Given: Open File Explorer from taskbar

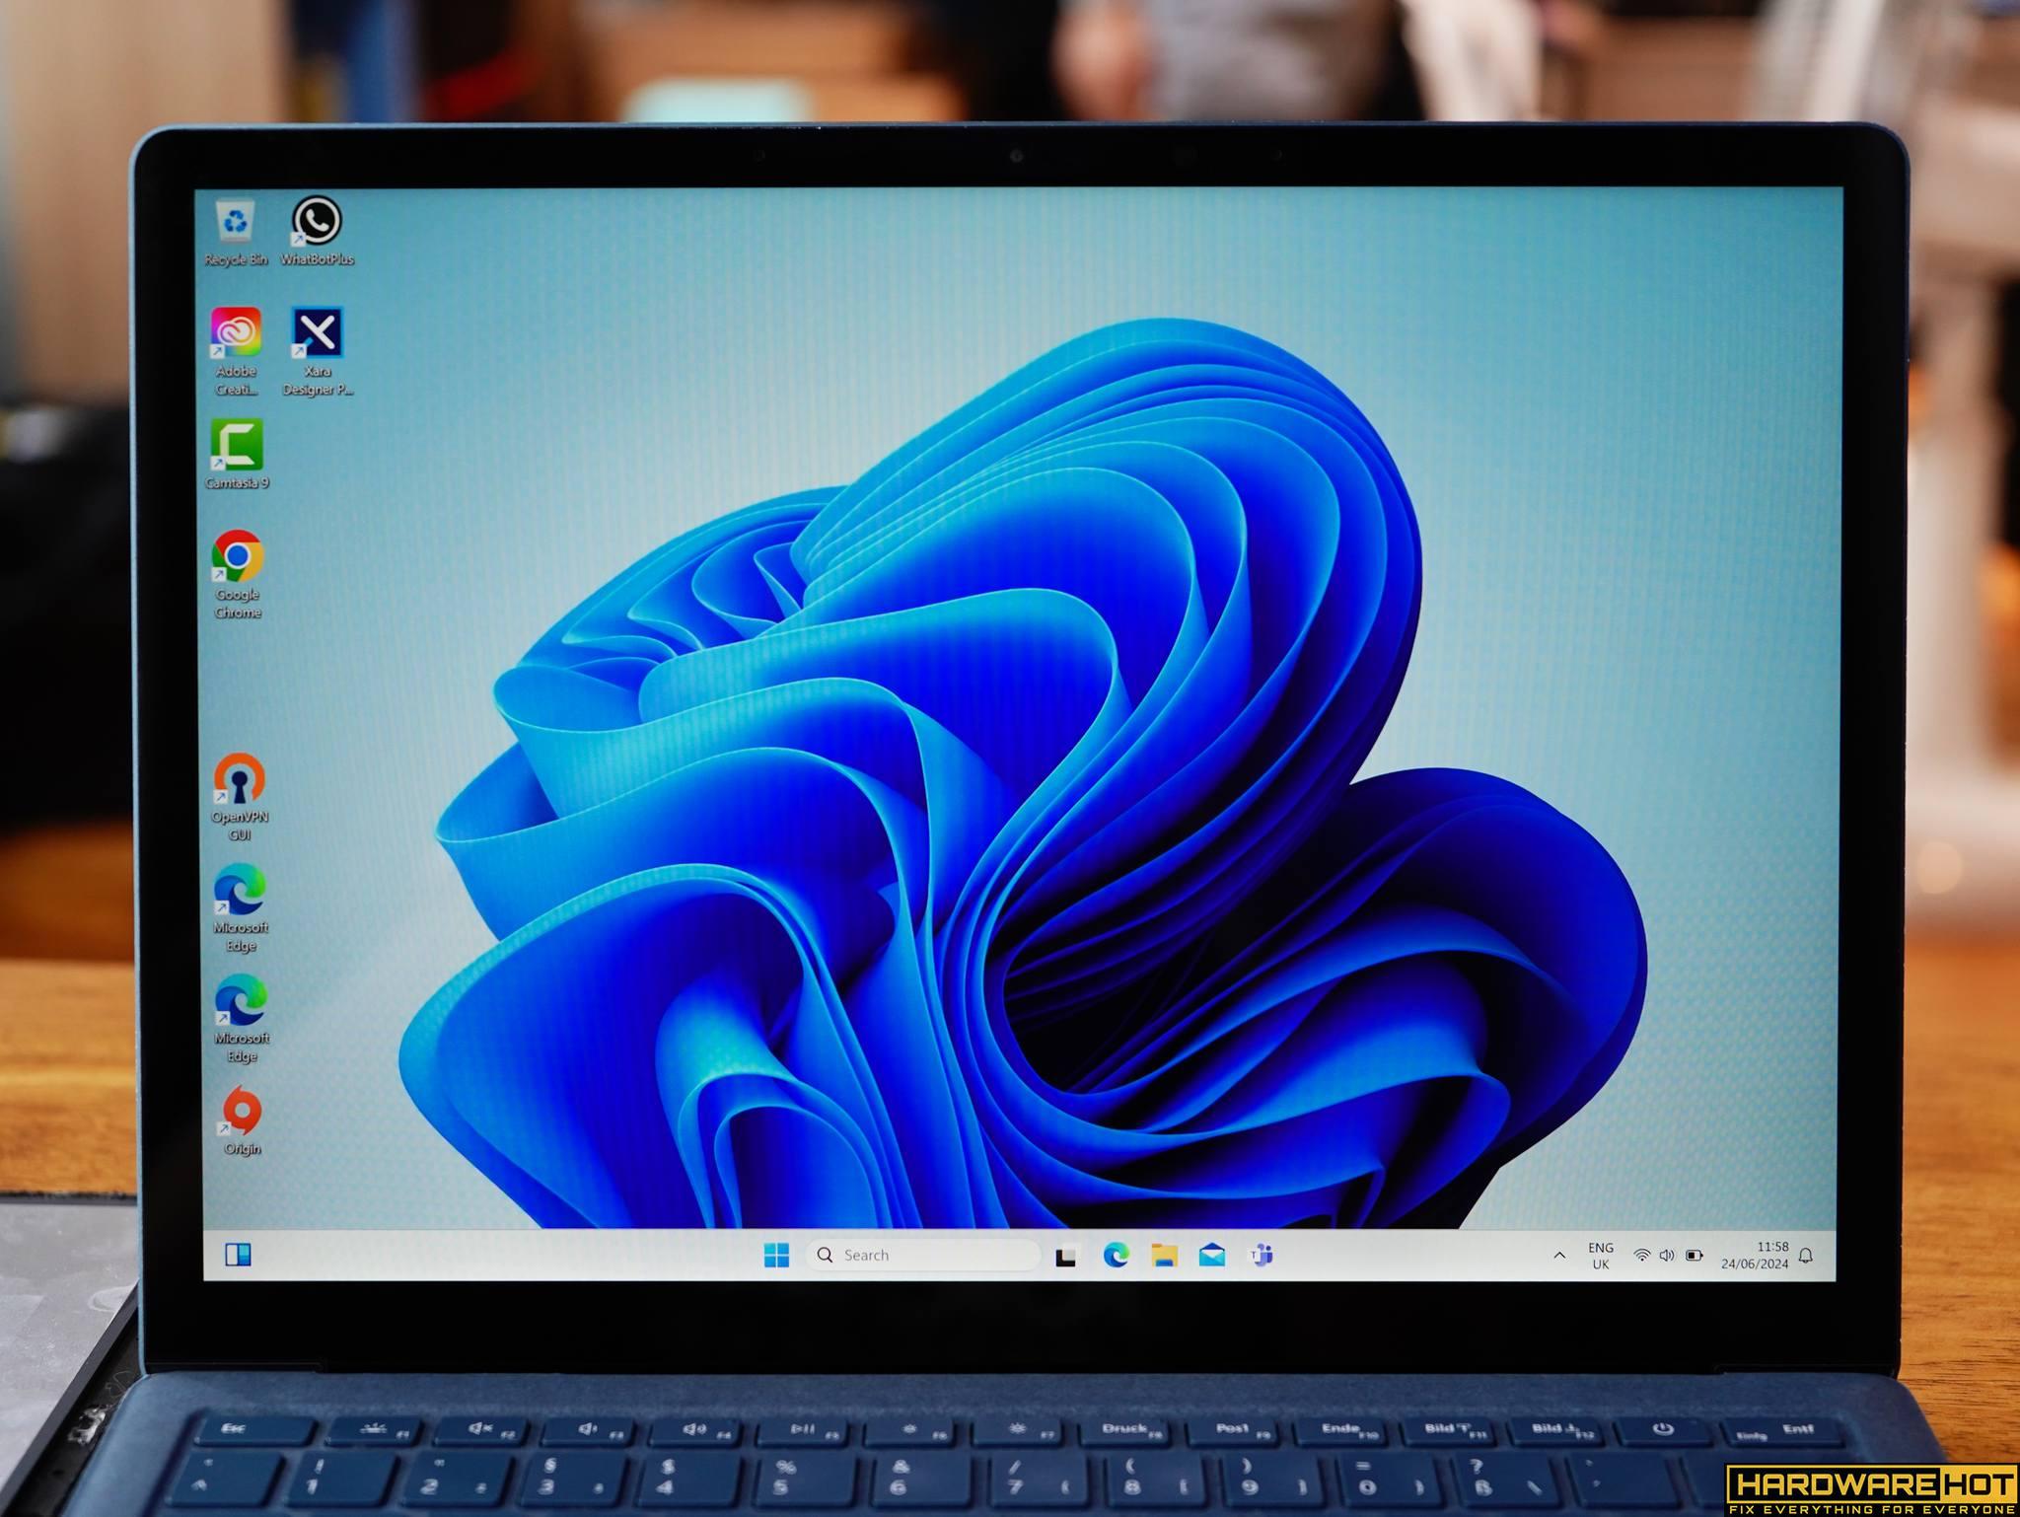Looking at the screenshot, I should point(1164,1255).
